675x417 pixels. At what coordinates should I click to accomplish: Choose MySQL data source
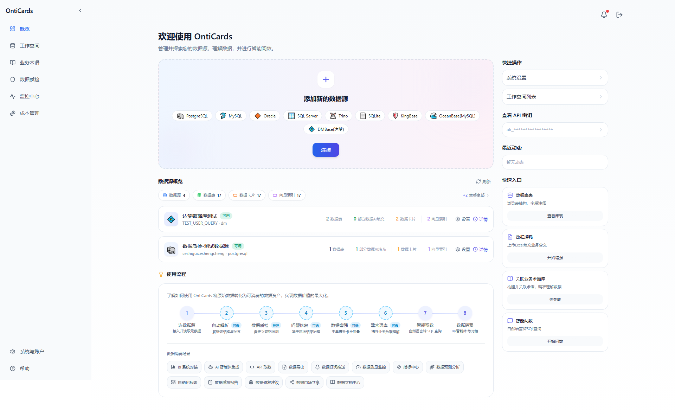(231, 116)
